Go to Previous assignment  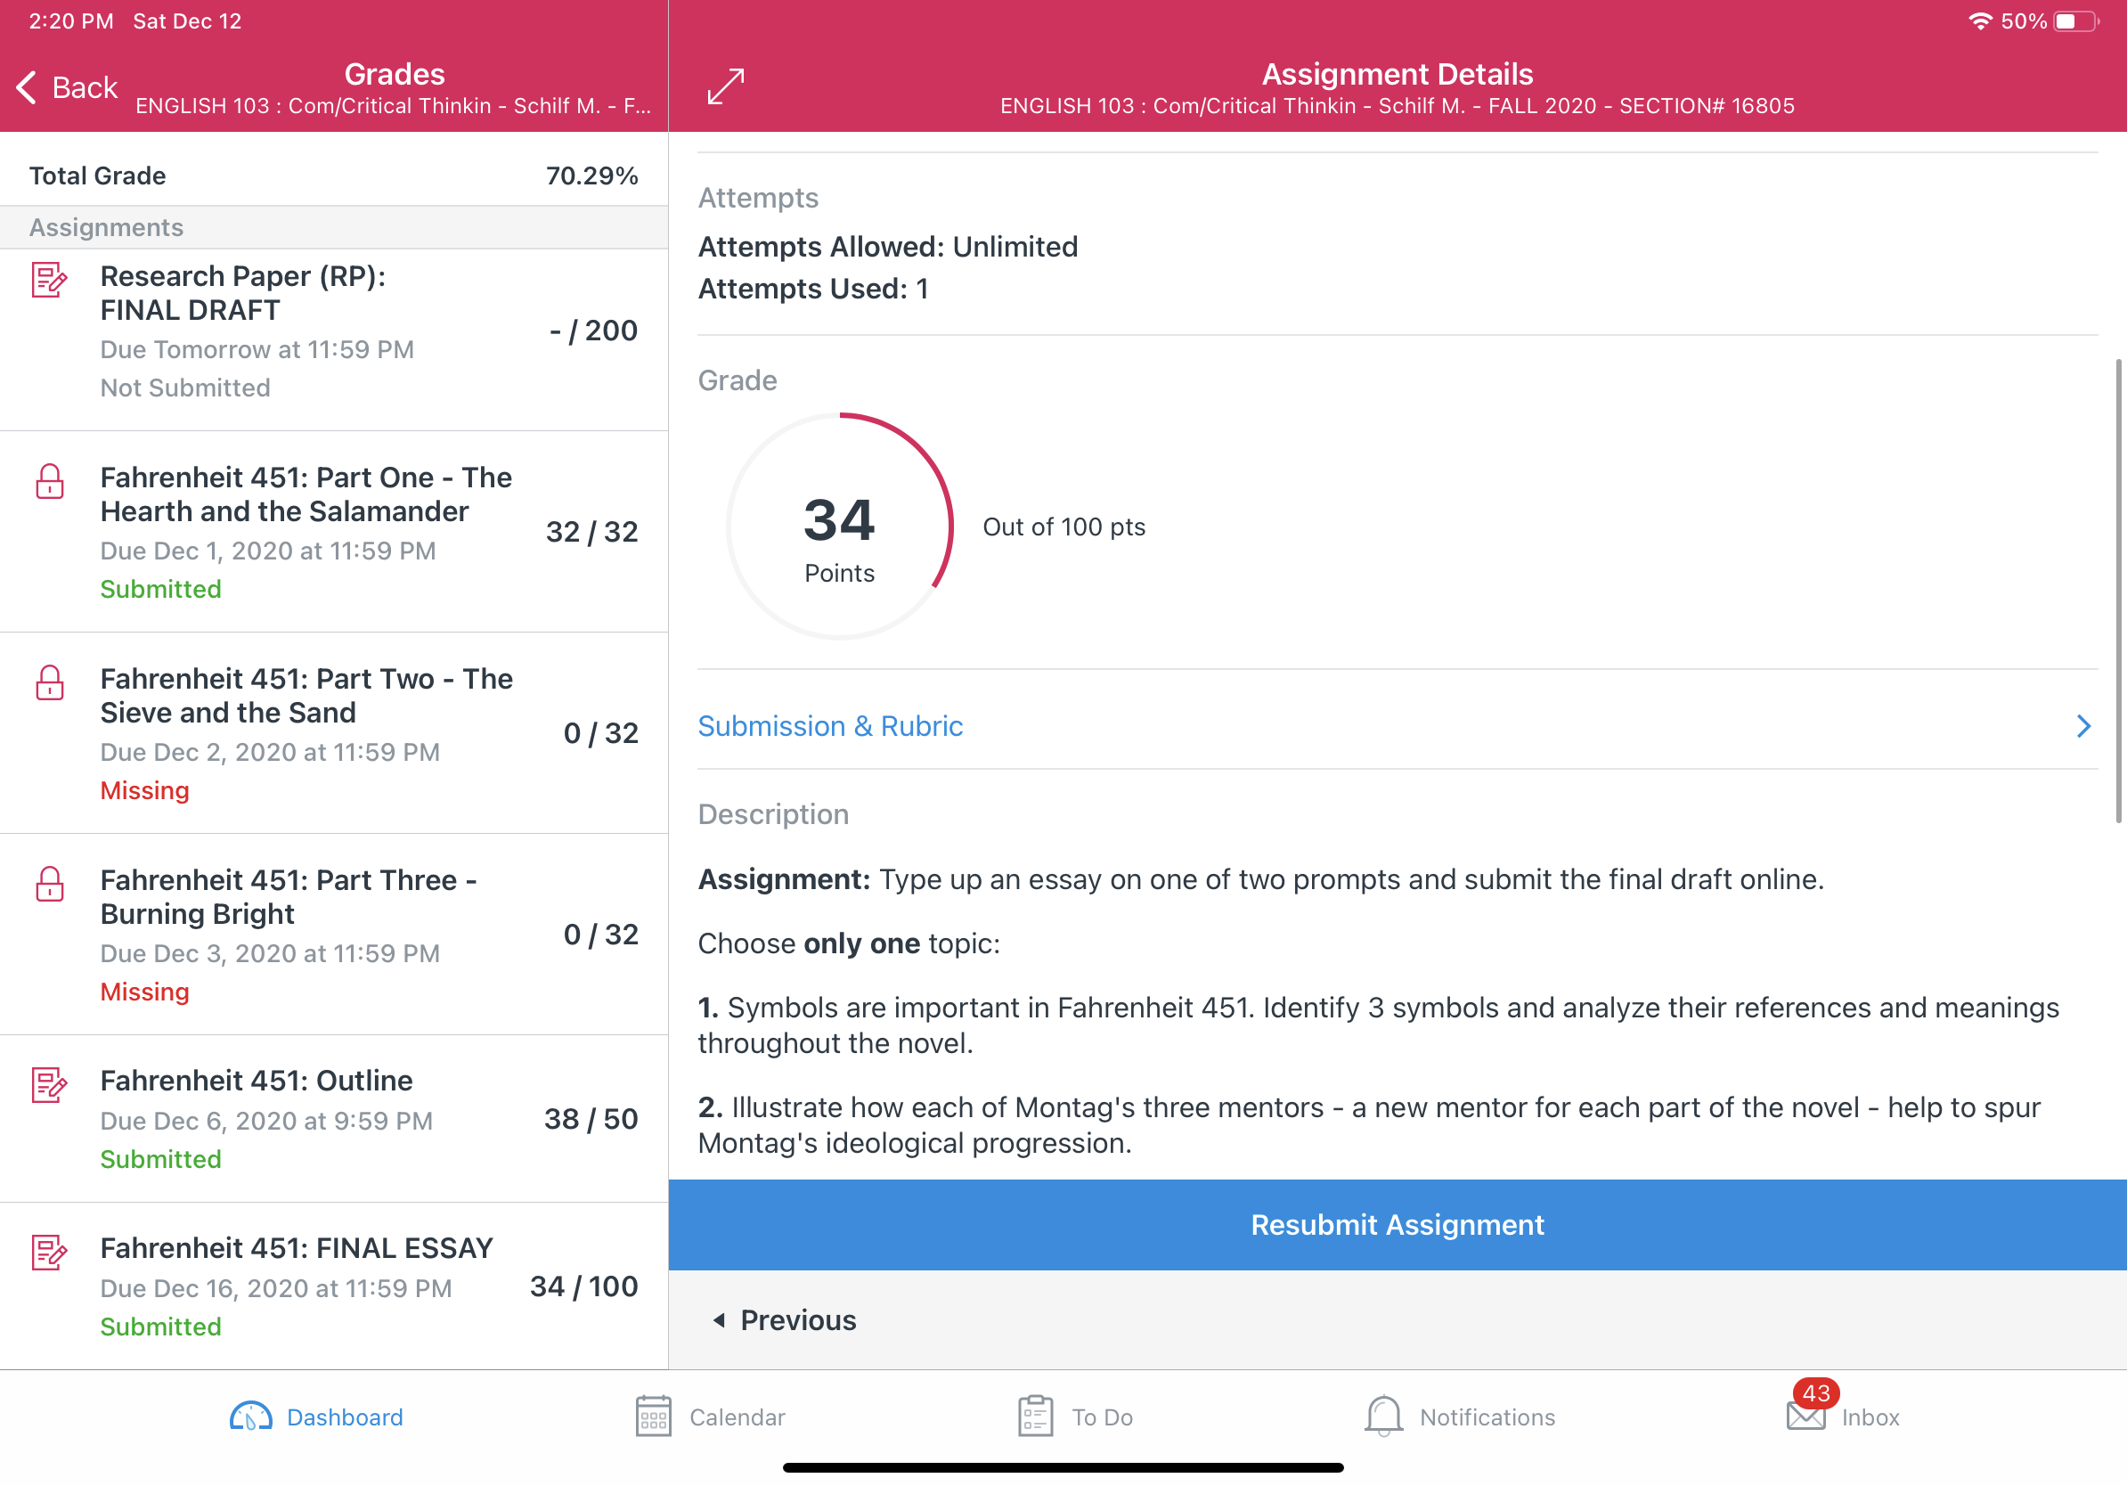[784, 1319]
